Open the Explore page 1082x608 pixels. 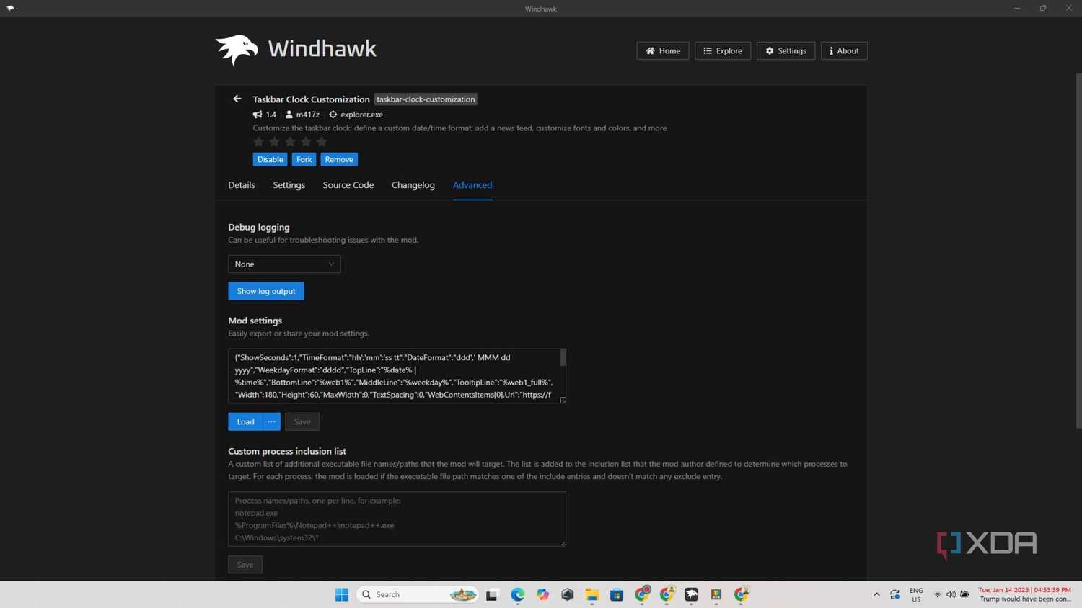coord(722,50)
